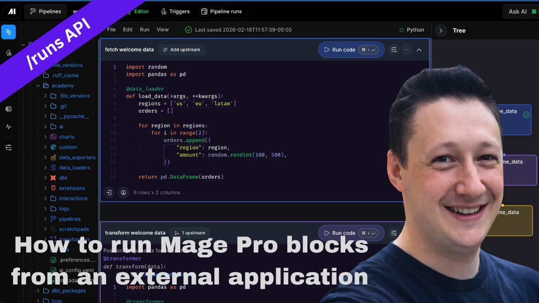Open block settings for fetch welcome data
Viewport: 539px width, 303px height.
click(x=394, y=50)
